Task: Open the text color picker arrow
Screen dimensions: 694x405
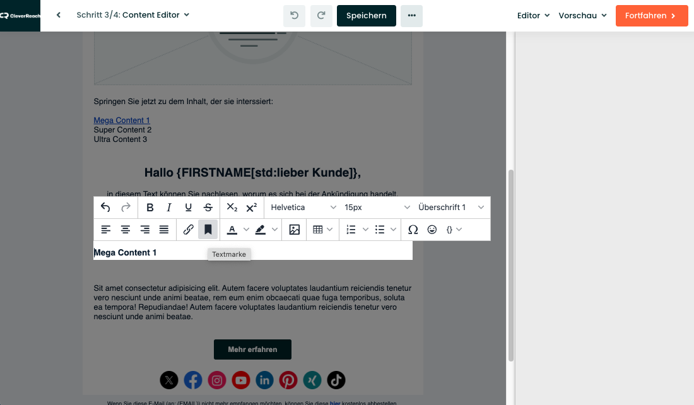Action: tap(247, 229)
